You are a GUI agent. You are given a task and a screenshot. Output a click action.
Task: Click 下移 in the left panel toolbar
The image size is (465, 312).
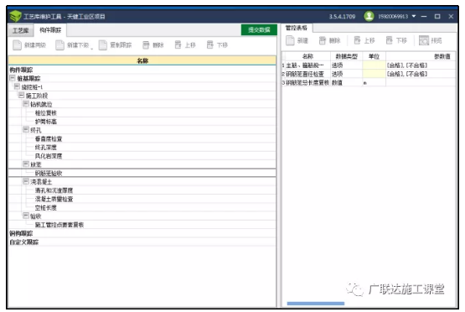[217, 45]
